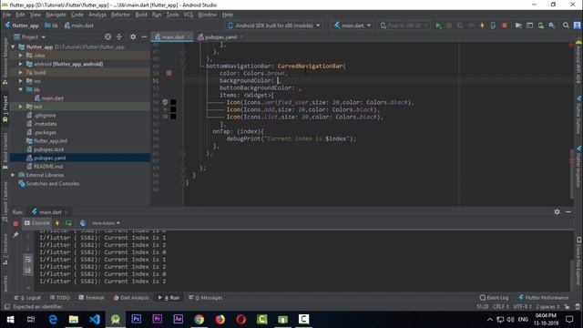Open the Refactor menu
The width and height of the screenshot is (583, 328).
[x=120, y=15]
